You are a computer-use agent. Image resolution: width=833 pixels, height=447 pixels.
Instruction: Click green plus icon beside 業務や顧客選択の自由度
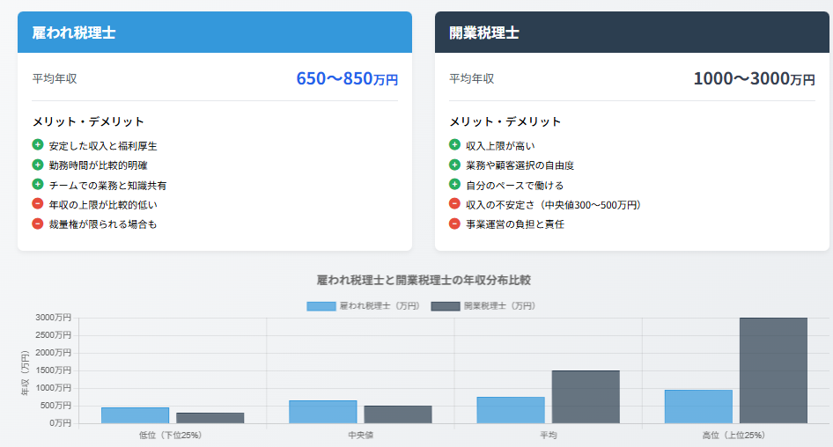454,165
